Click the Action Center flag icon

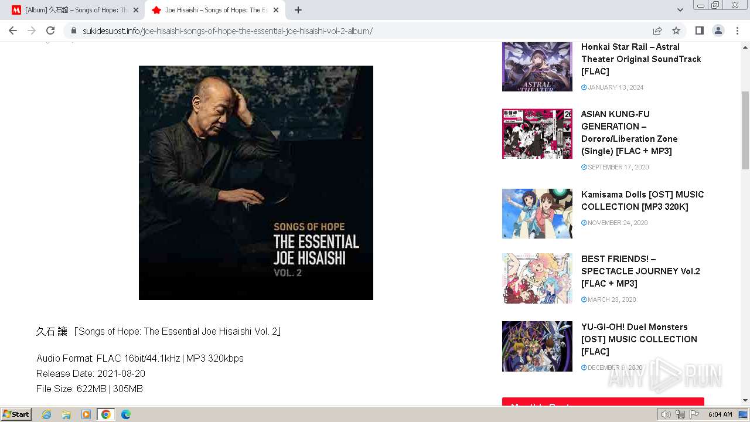694,414
